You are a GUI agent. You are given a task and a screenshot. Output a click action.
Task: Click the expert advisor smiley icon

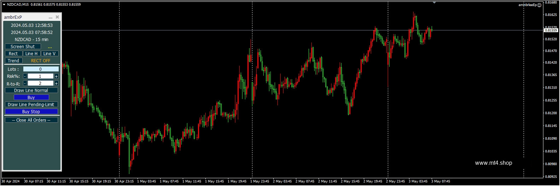click(539, 5)
